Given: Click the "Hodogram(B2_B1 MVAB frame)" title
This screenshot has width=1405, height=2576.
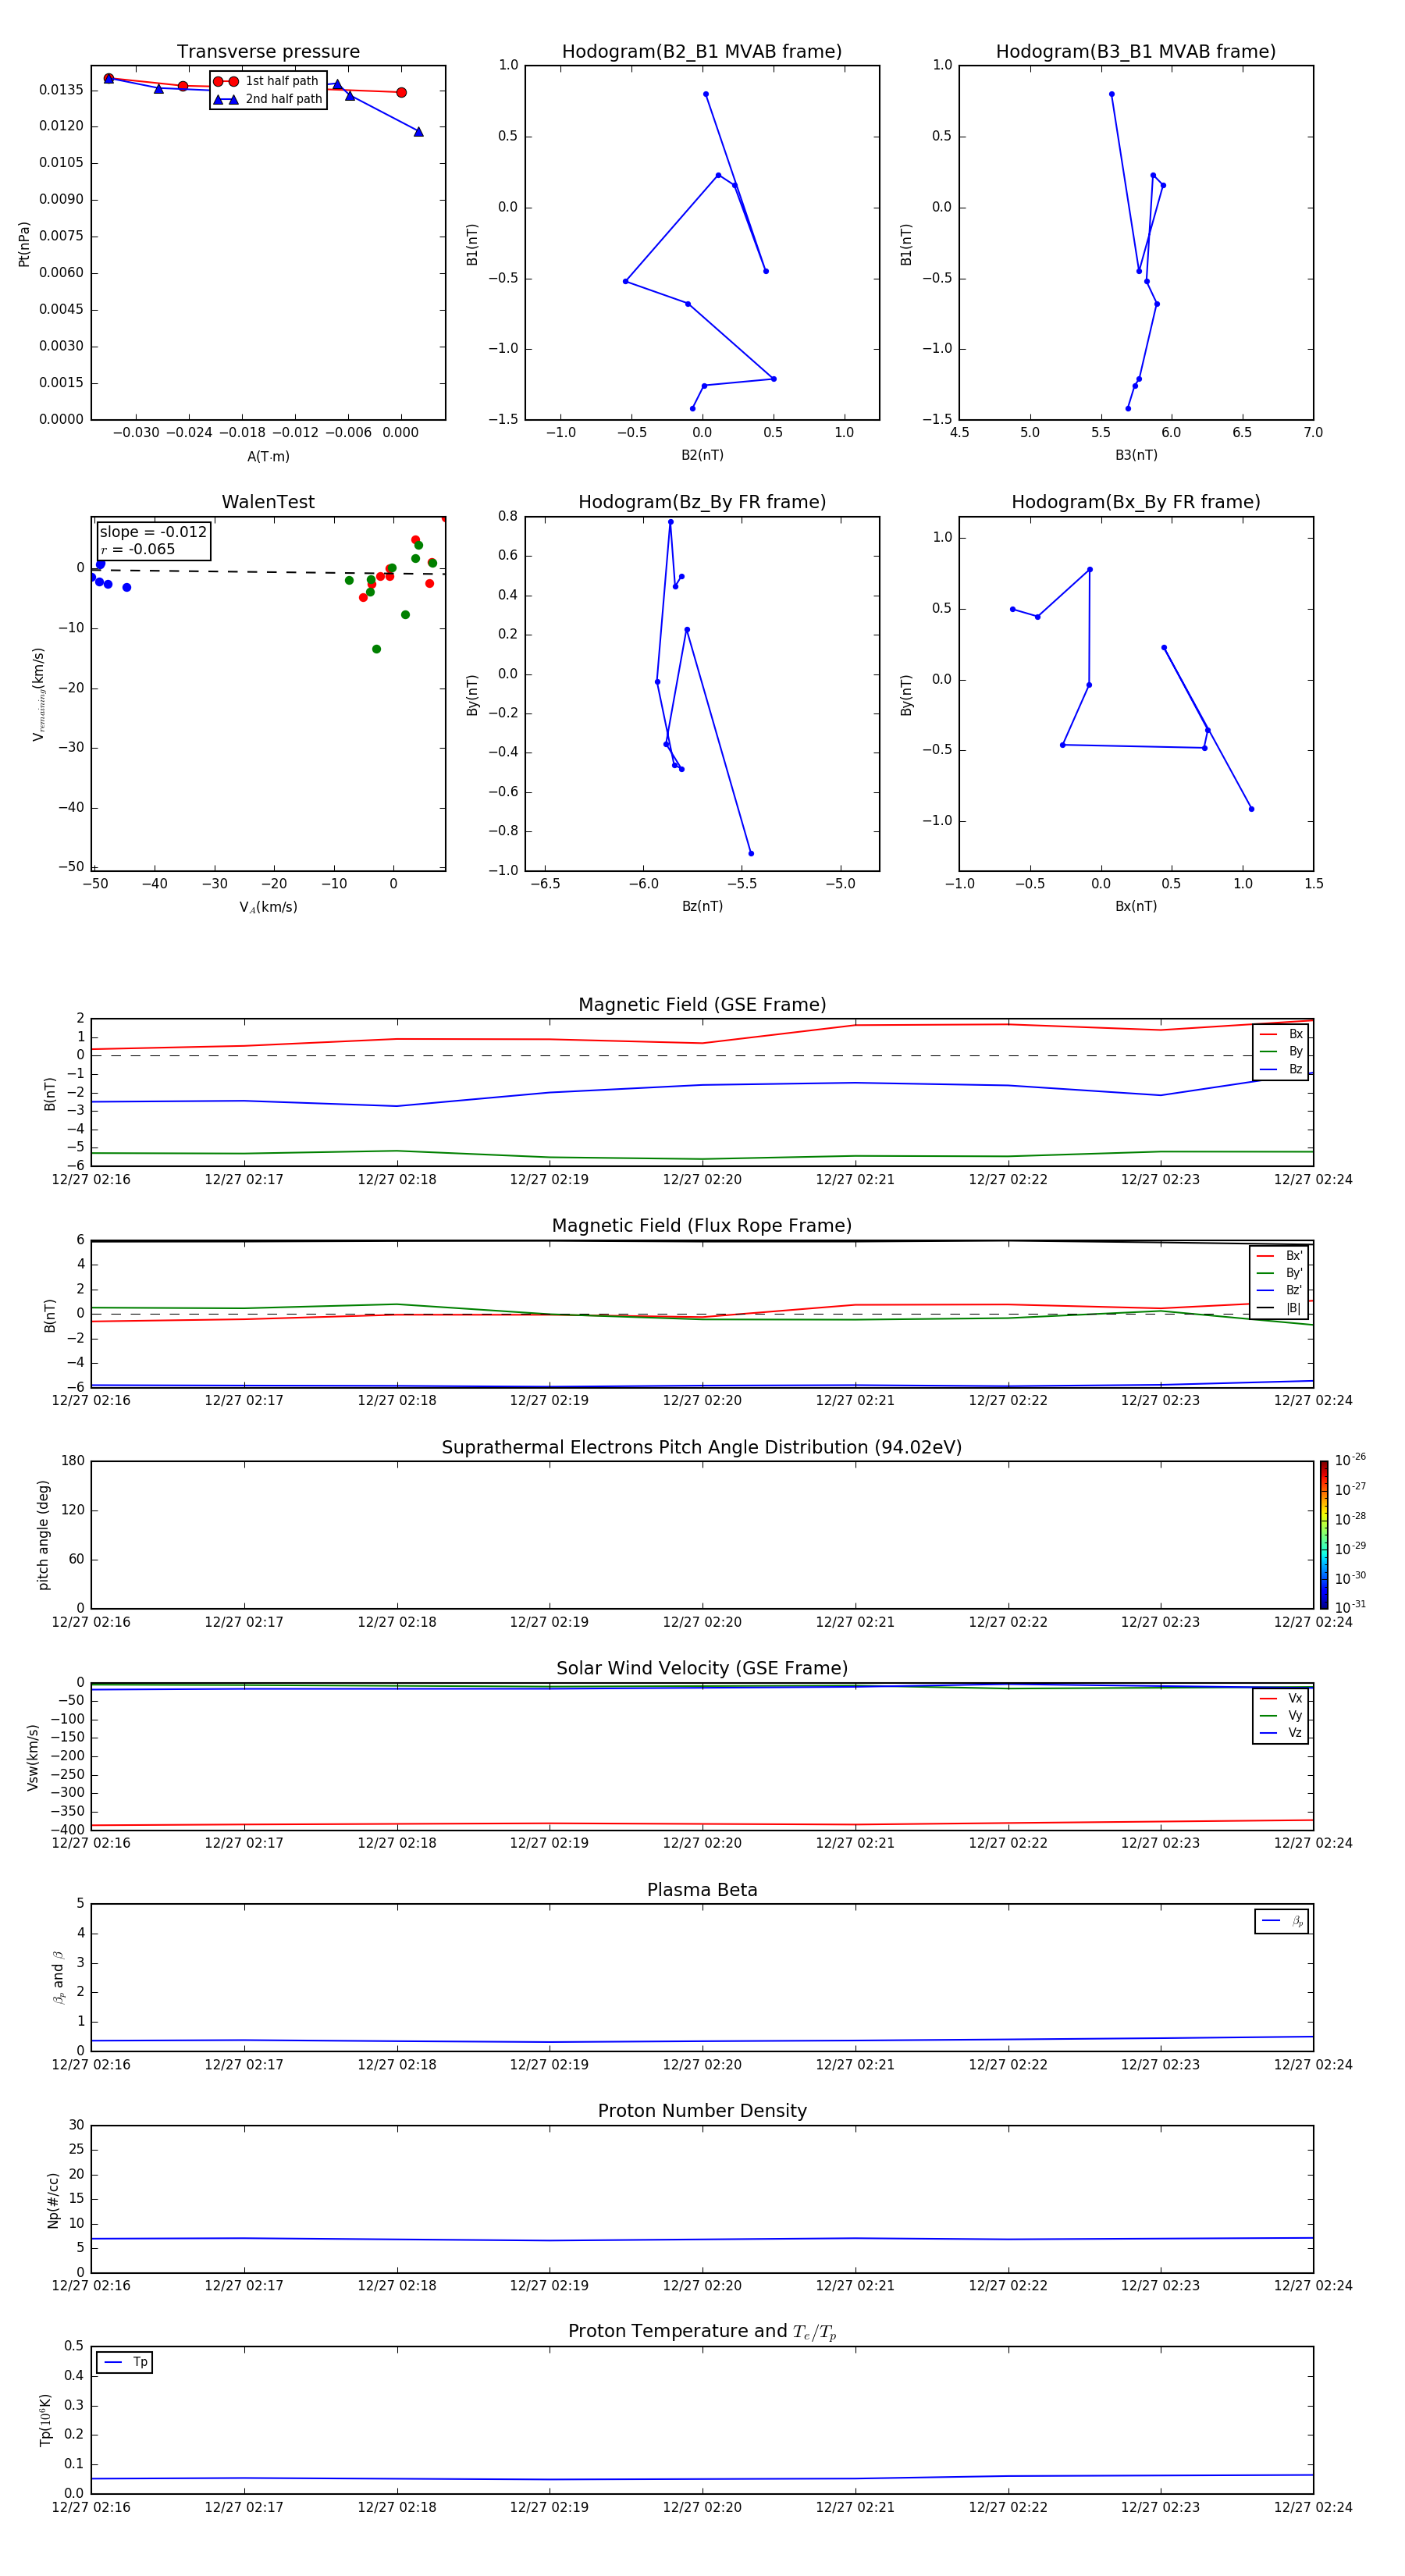Looking at the screenshot, I should [x=702, y=52].
